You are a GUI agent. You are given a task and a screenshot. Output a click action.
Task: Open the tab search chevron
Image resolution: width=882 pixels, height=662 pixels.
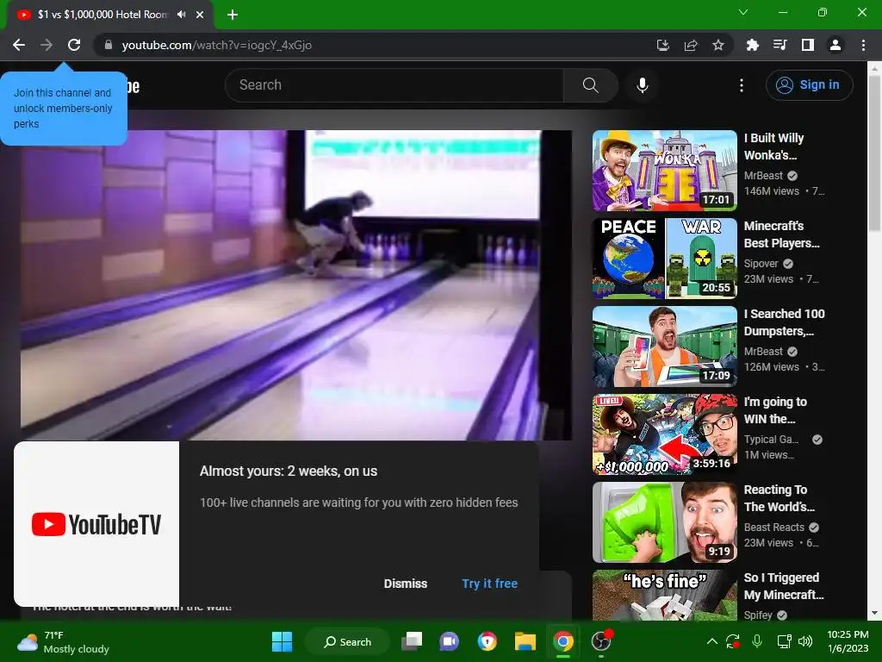(x=743, y=12)
